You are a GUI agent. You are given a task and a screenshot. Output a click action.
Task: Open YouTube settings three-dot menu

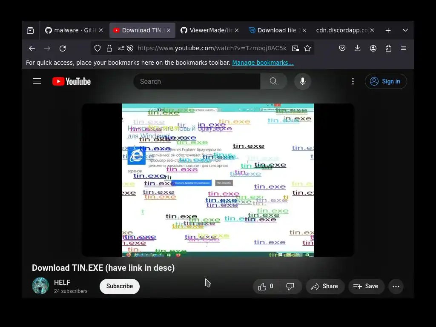[353, 81]
